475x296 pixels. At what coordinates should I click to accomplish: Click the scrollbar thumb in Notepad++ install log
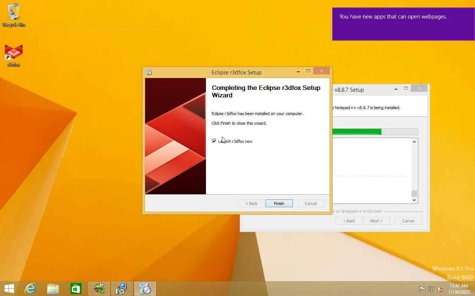[x=415, y=194]
